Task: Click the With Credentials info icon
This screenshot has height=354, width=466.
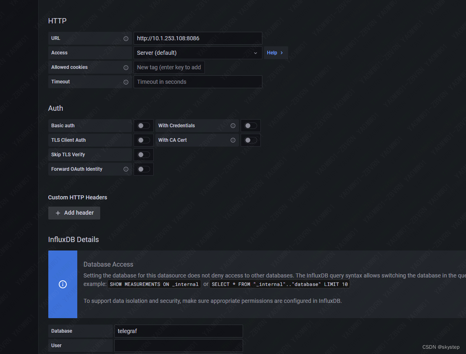Action: 233,126
